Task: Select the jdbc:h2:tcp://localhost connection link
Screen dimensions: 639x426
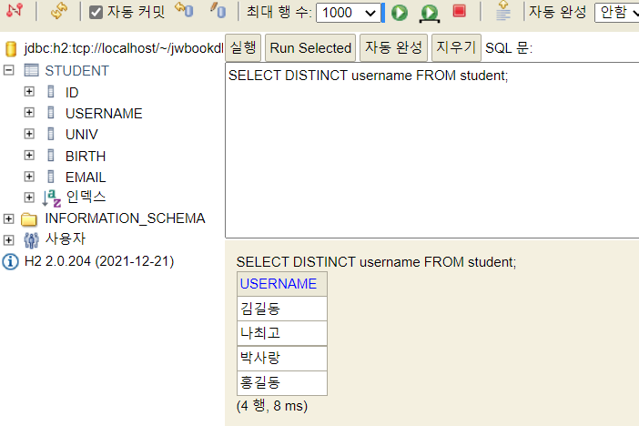Action: pyautogui.click(x=124, y=48)
